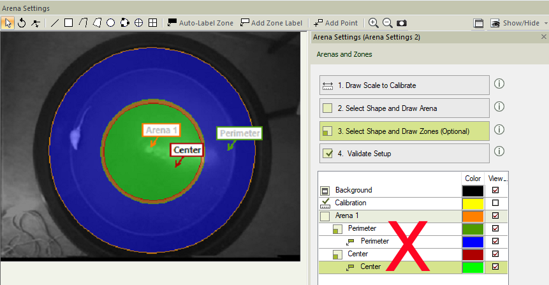Image resolution: width=549 pixels, height=285 pixels.
Task: Click the video frame icon near Show/Hide
Action: click(x=478, y=24)
